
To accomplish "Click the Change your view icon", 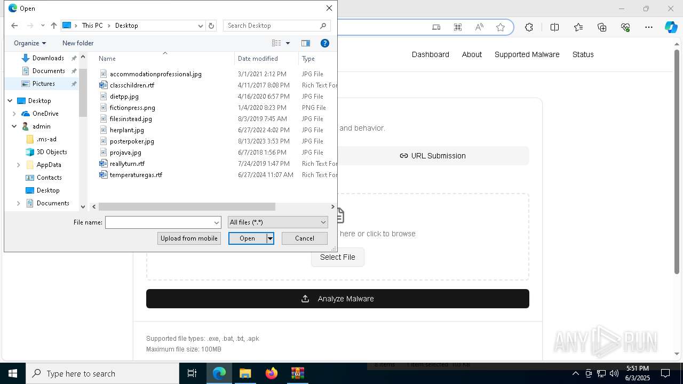I will tap(276, 43).
